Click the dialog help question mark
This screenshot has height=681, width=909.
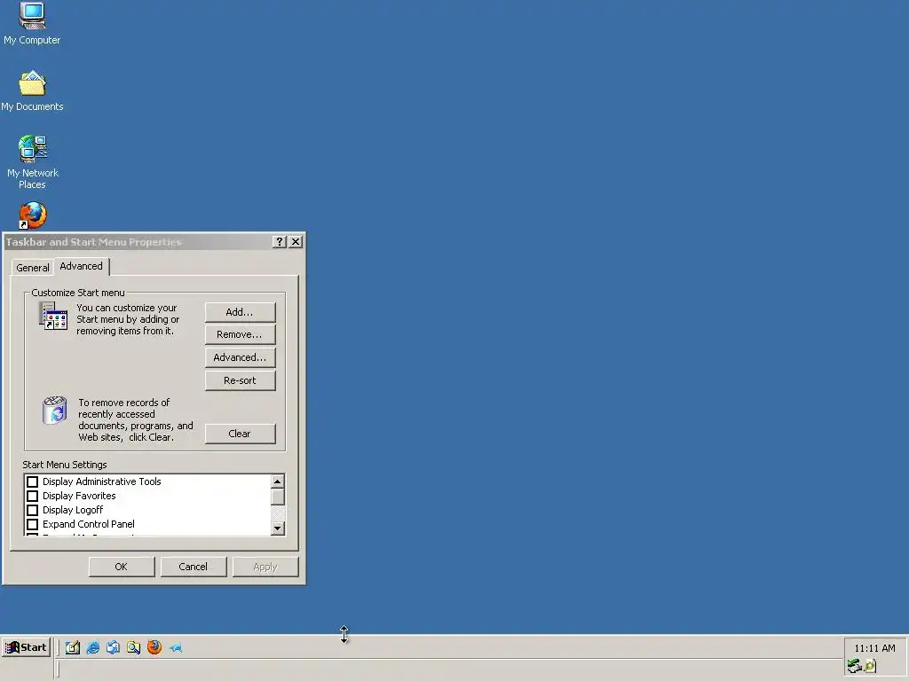(x=280, y=241)
